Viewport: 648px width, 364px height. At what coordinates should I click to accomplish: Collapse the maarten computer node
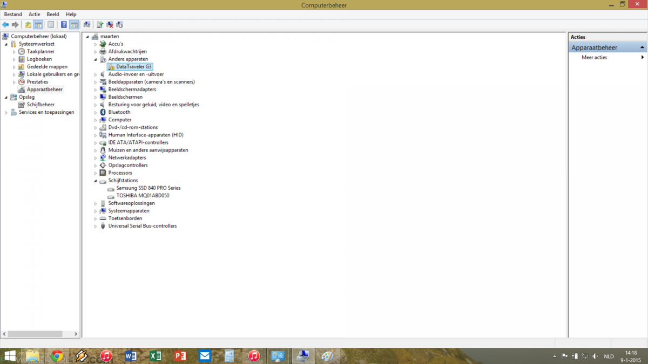coord(87,36)
